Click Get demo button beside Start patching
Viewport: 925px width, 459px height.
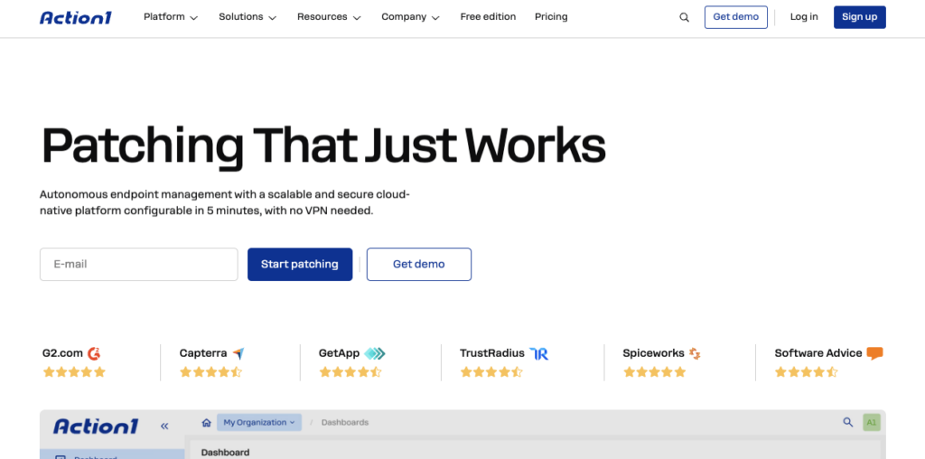419,265
